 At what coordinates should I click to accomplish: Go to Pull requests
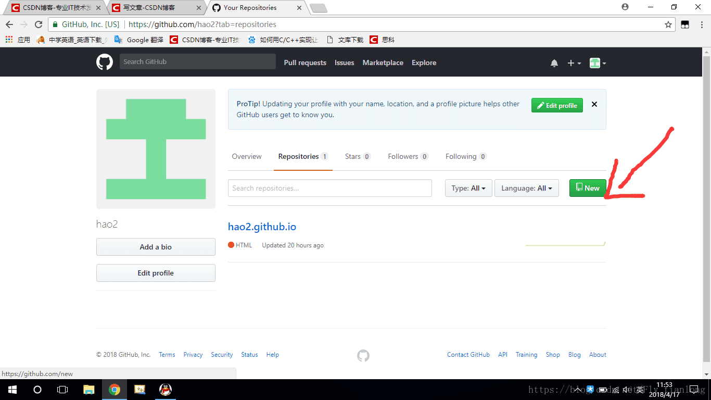tap(305, 63)
